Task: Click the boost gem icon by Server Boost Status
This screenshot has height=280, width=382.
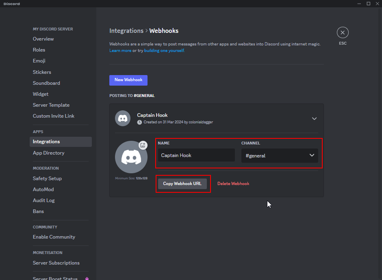Action: pyautogui.click(x=87, y=278)
